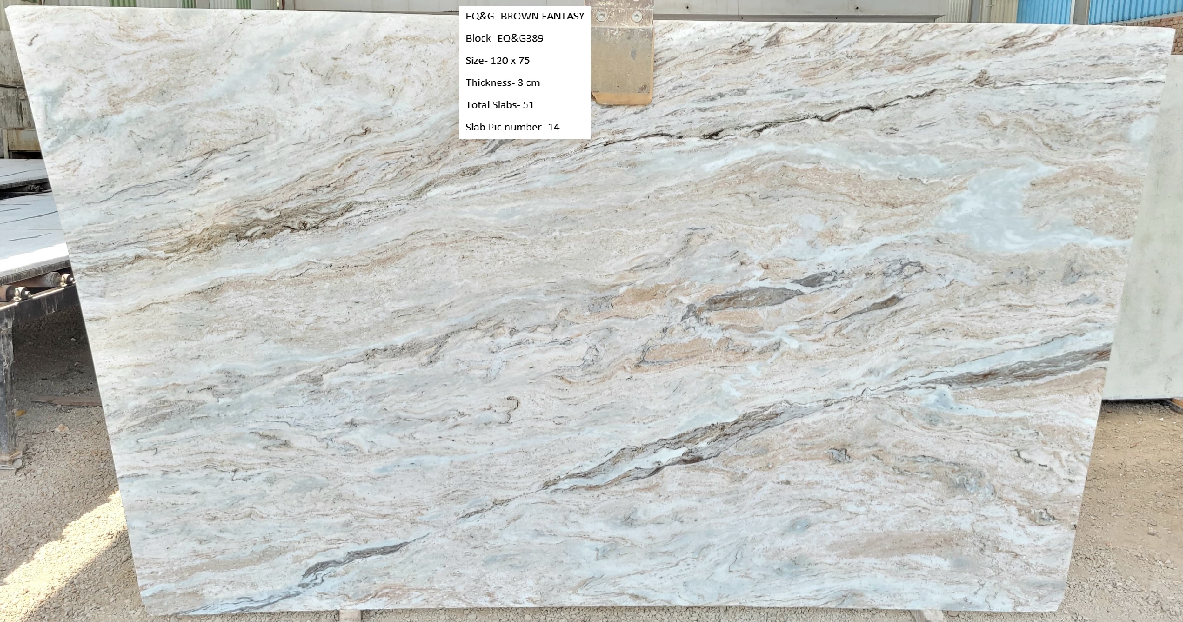Click the 'Block- EQ&G389' text line
Screen dimensions: 1183x622
[x=504, y=38]
